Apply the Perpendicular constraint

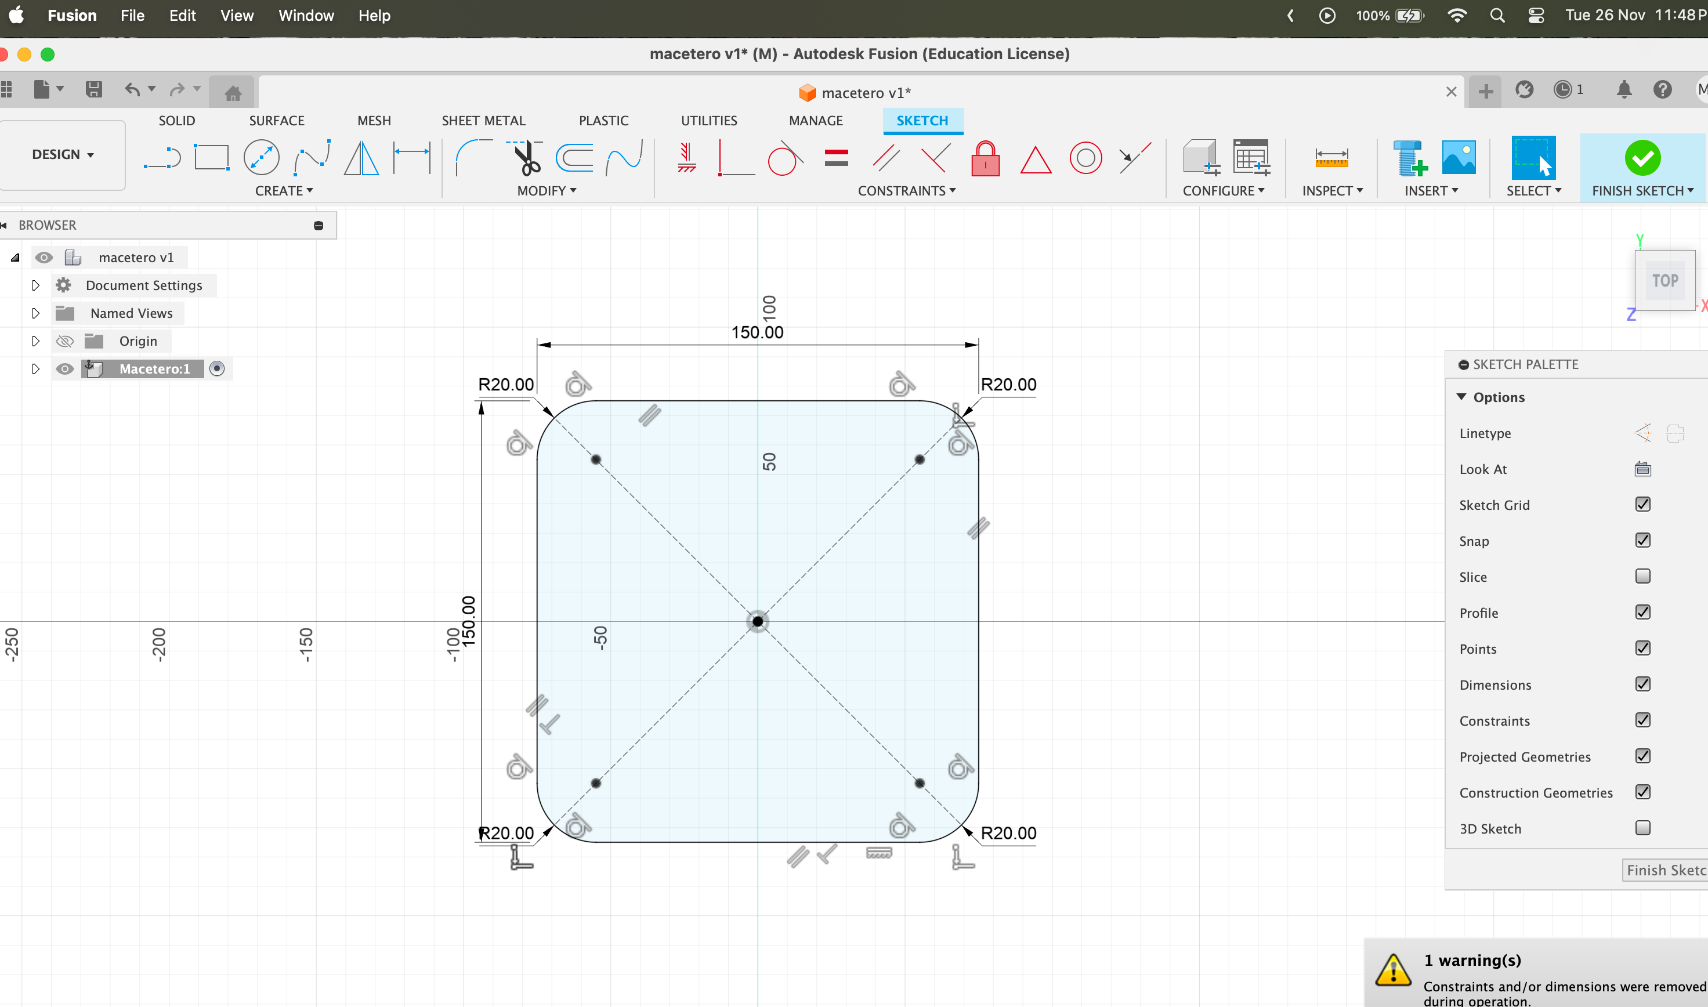click(936, 157)
